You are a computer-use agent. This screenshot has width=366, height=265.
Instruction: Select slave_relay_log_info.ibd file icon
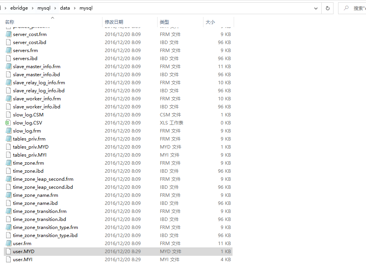[8, 91]
